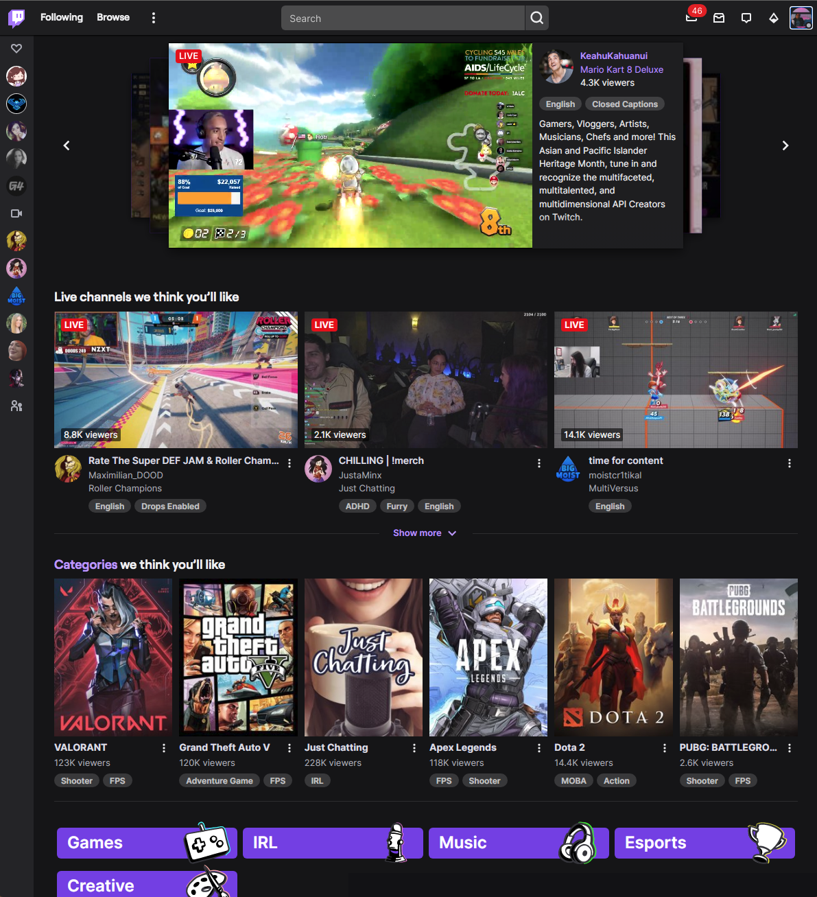Open the Just Chatting category art

(x=364, y=657)
